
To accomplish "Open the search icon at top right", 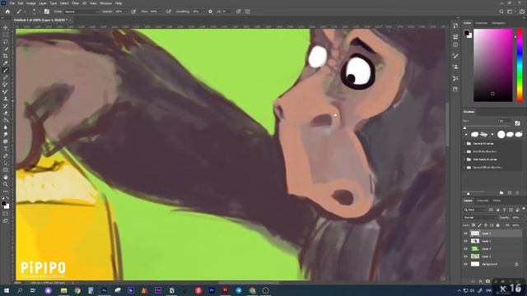I will (x=501, y=12).
